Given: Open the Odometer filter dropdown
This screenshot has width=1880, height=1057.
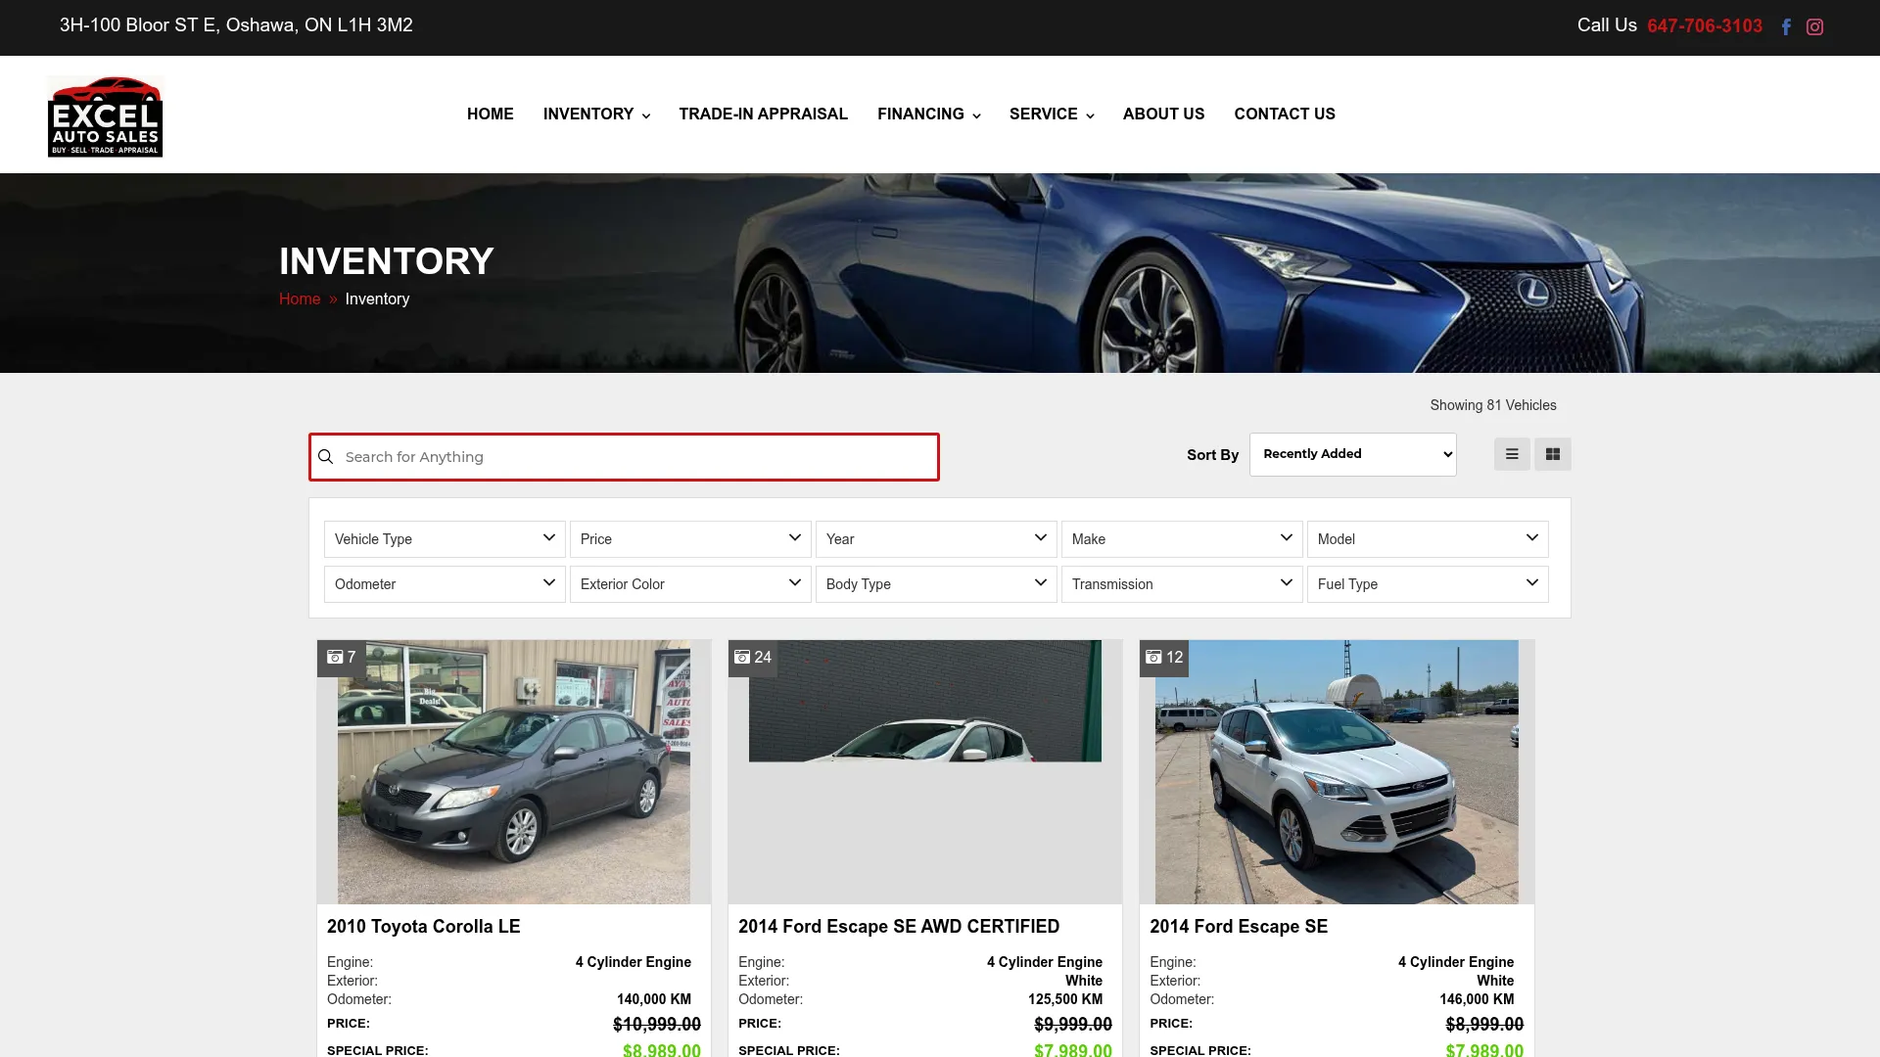Looking at the screenshot, I should pyautogui.click(x=445, y=584).
